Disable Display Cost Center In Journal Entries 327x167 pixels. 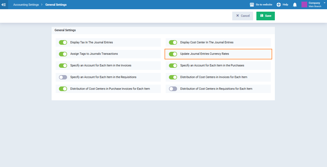tap(173, 42)
